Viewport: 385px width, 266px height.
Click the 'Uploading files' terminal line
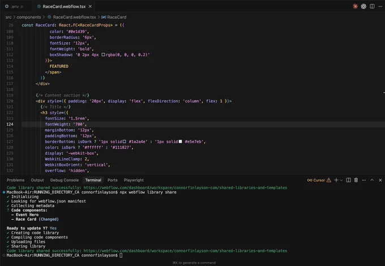(26, 242)
